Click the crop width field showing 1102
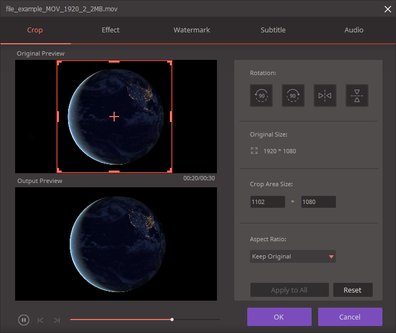This screenshot has width=396, height=333. (267, 202)
